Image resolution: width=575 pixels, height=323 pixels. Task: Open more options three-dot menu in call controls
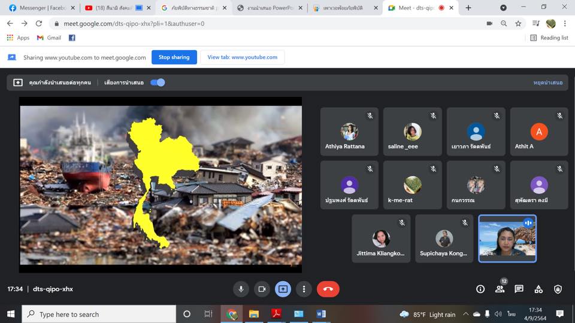[304, 289]
